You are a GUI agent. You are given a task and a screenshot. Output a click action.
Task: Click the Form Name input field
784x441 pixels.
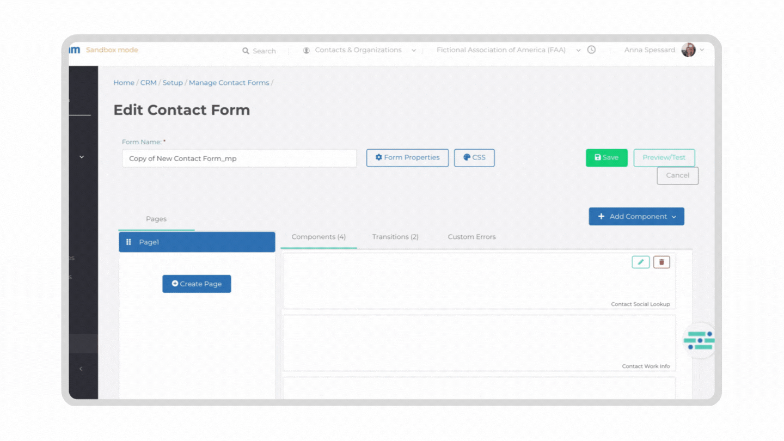240,158
